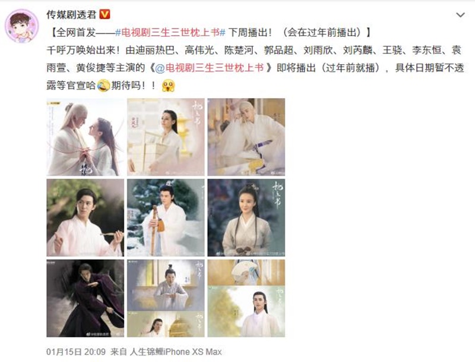Open the bottom-middle collage of seated man

[x=166, y=298]
